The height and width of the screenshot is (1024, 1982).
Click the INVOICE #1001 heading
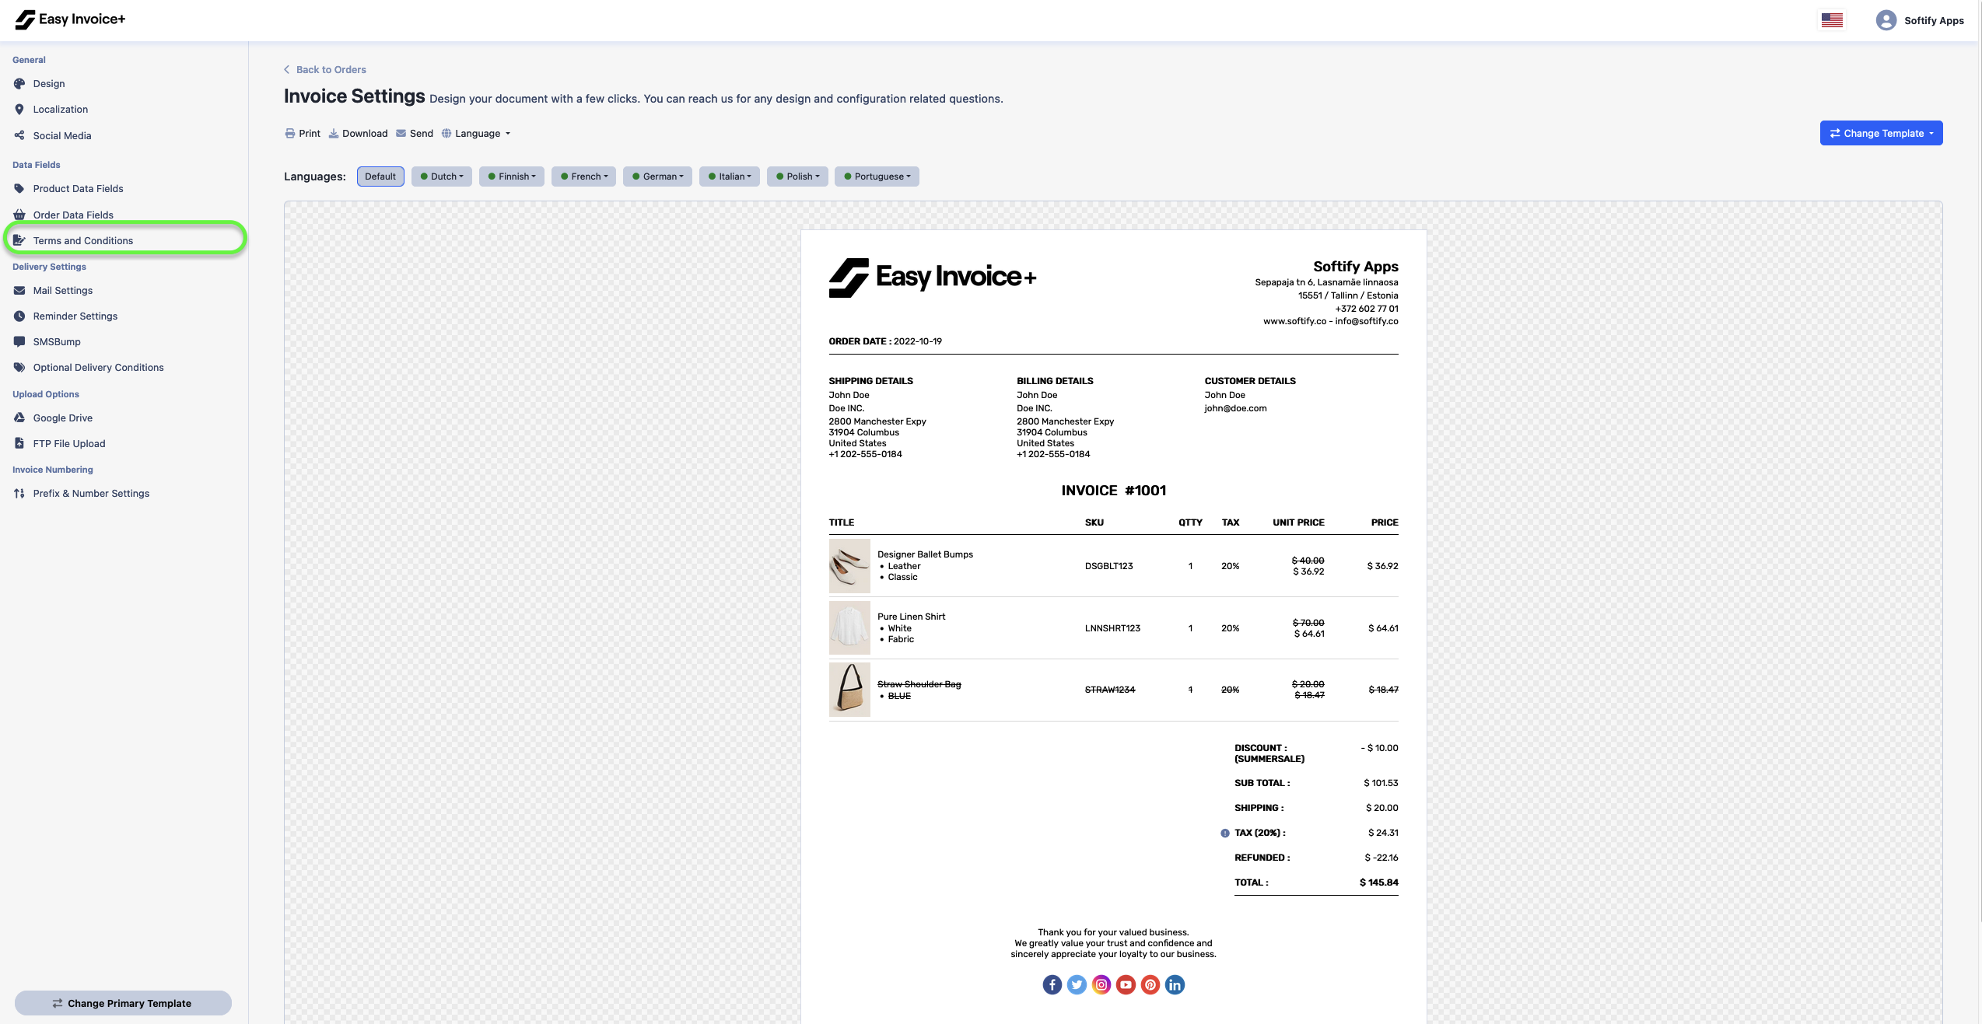click(x=1113, y=491)
